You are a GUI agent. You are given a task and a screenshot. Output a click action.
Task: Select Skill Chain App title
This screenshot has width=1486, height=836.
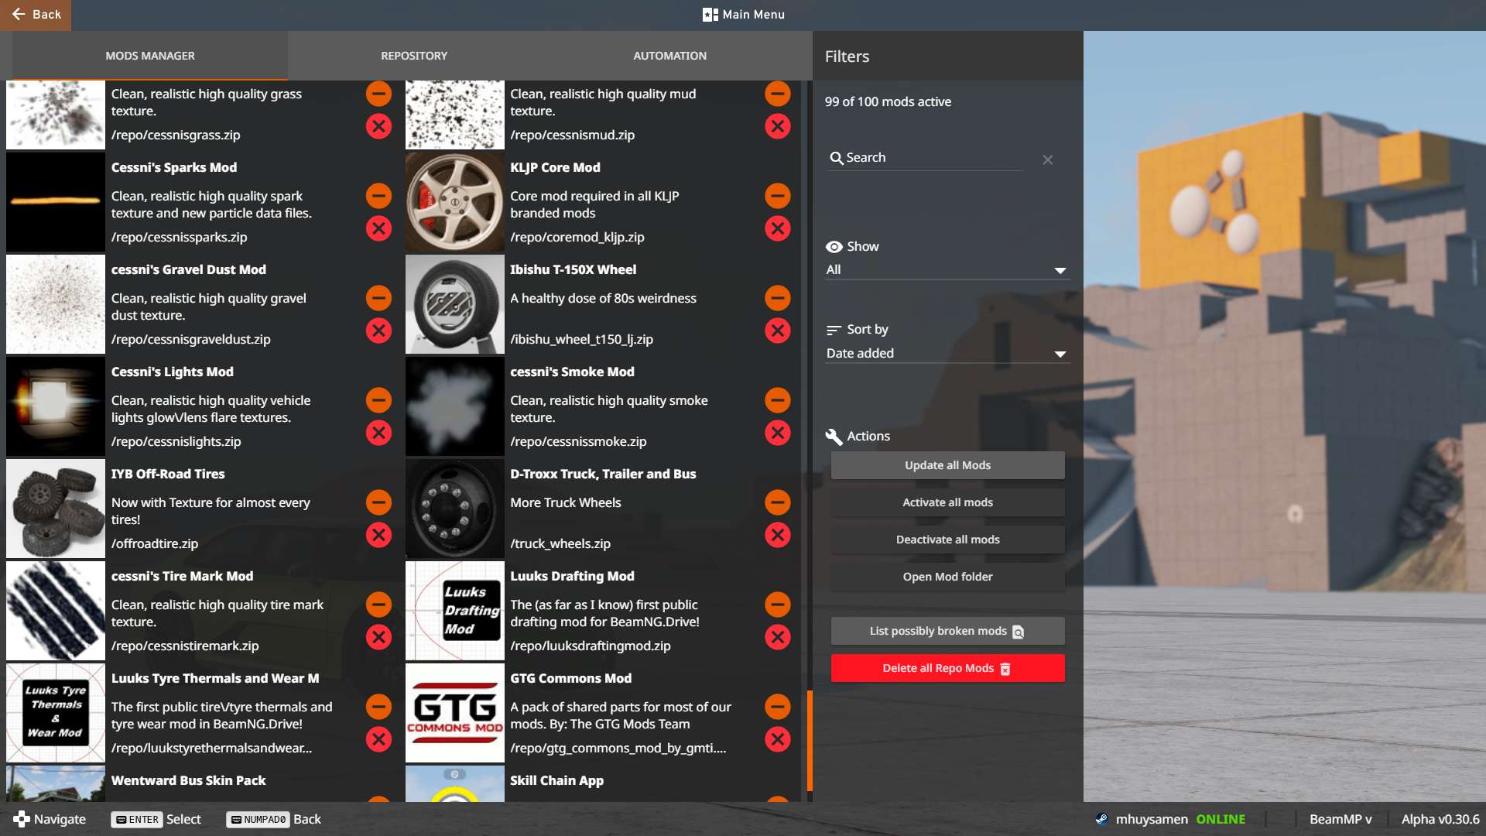click(x=556, y=780)
